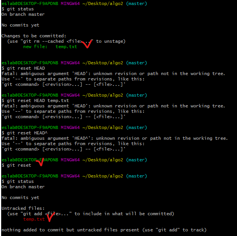Image resolution: width=237 pixels, height=236 pixels.
Task: Click the bare '$ git reset' command line
Action: click(x=16, y=165)
